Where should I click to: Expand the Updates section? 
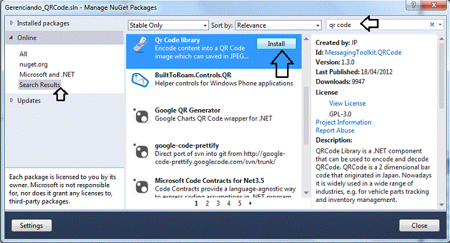coord(12,100)
